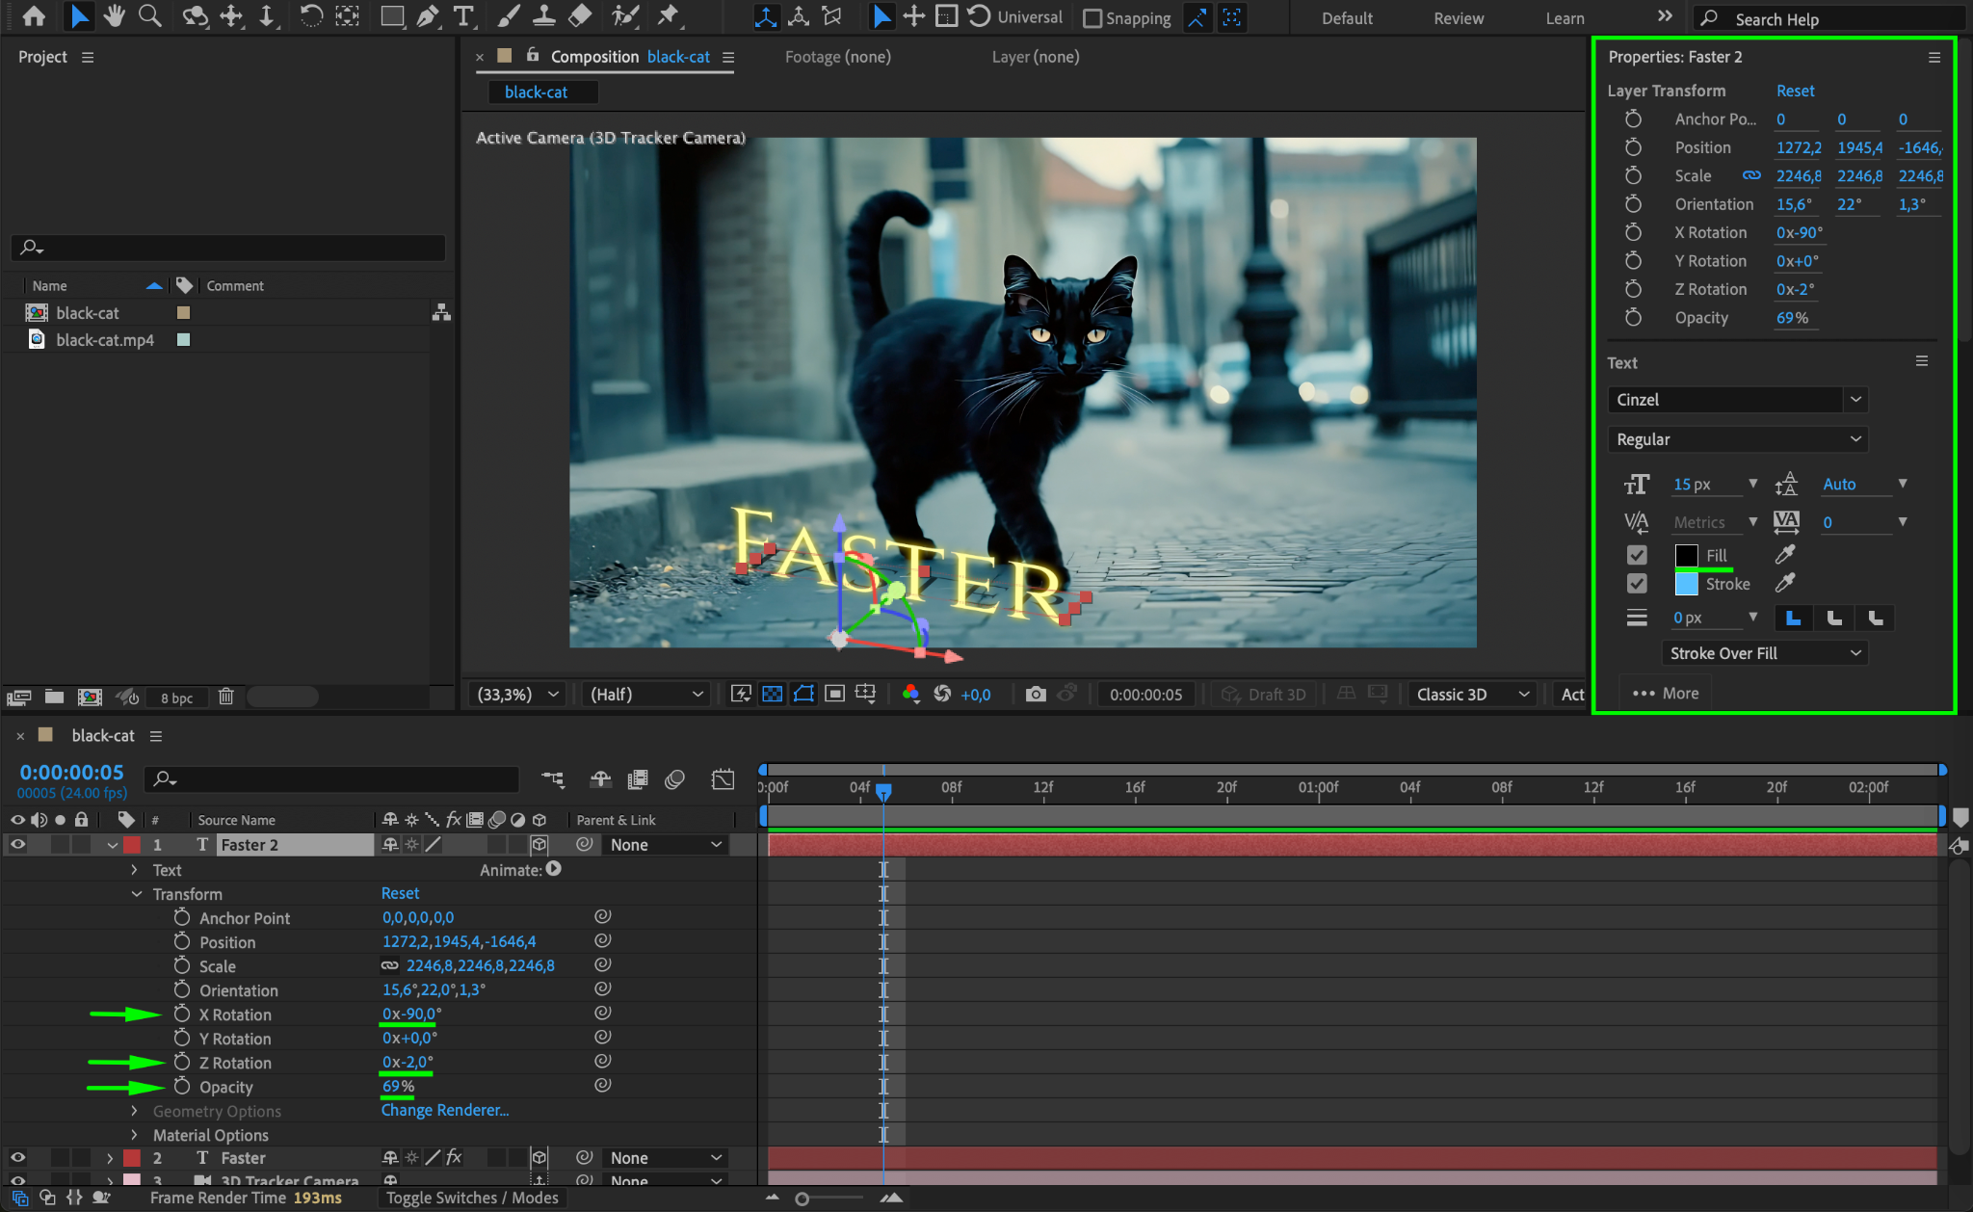
Task: Uncheck the Fill checkbox
Action: tap(1637, 555)
